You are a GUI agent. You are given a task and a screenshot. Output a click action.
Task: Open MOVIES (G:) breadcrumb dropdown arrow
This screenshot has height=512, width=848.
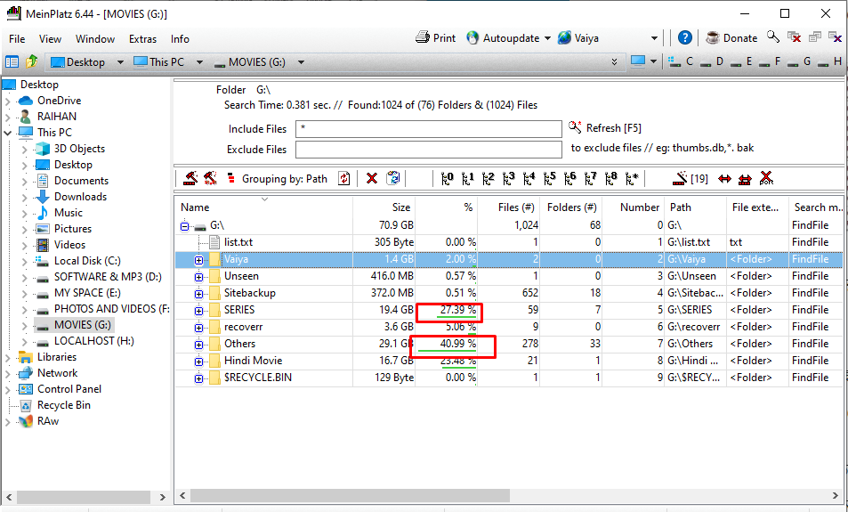pyautogui.click(x=302, y=62)
